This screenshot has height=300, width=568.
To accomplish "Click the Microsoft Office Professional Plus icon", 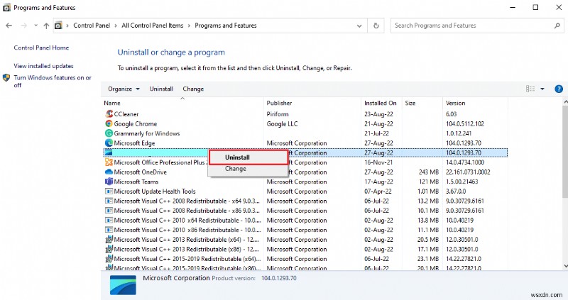I will [x=109, y=162].
